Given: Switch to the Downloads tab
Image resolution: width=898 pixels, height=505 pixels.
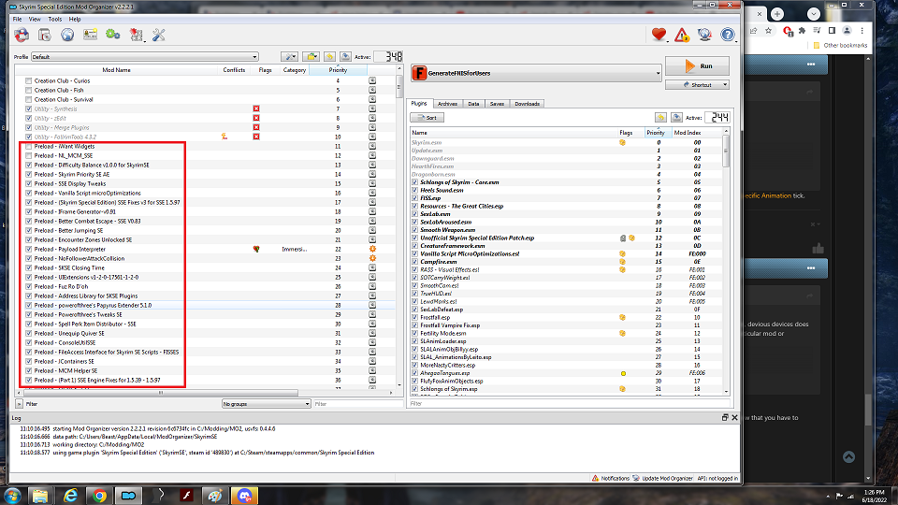Looking at the screenshot, I should tap(527, 104).
